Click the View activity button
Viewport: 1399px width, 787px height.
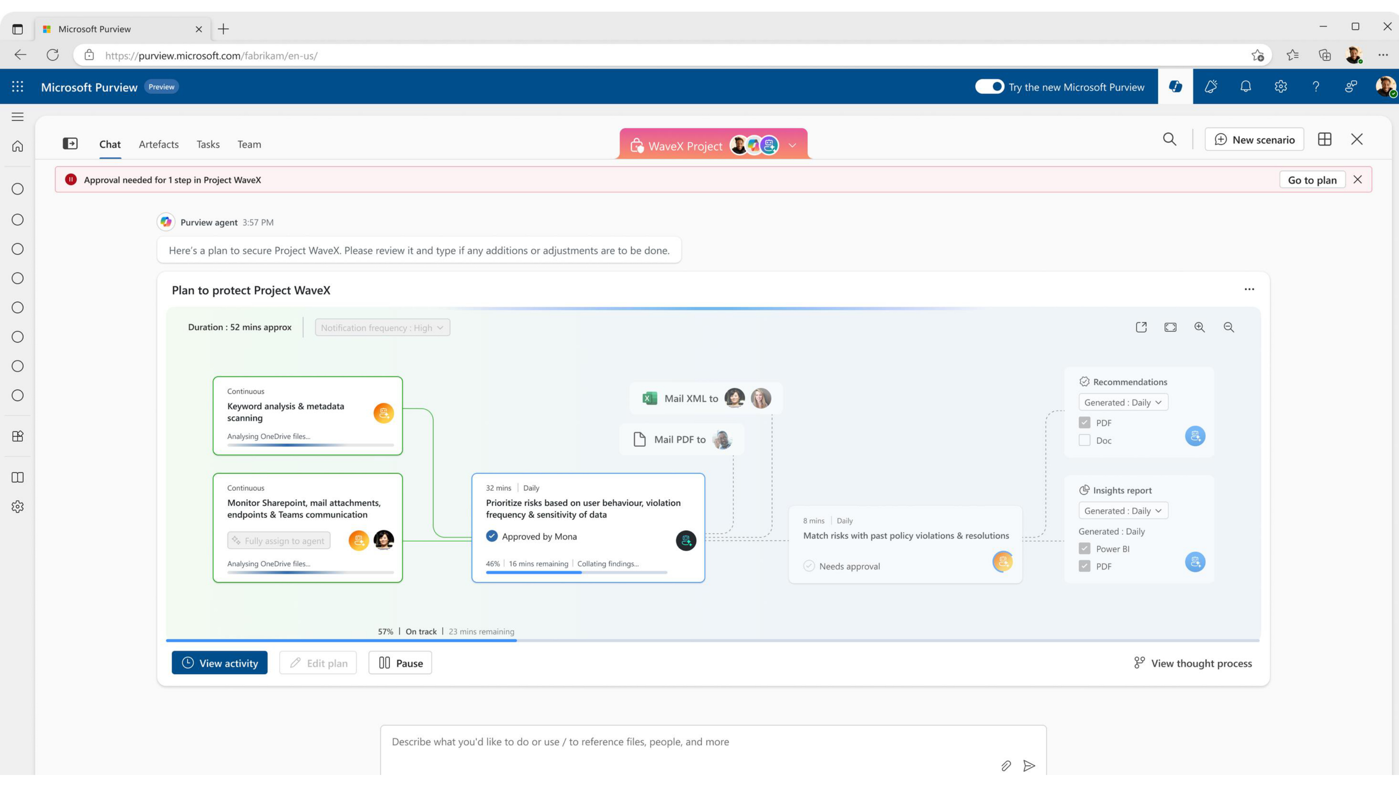tap(219, 663)
